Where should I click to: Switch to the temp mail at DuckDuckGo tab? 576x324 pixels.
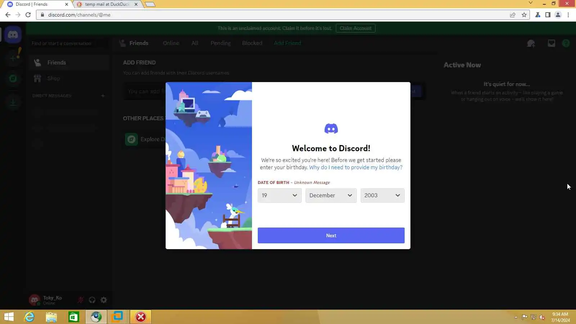107,4
